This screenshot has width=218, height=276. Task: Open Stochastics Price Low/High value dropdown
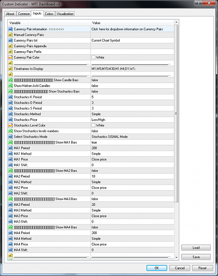(132, 120)
